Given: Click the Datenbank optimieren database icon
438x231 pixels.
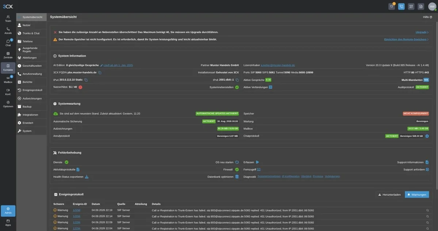Looking at the screenshot, I should point(237,177).
